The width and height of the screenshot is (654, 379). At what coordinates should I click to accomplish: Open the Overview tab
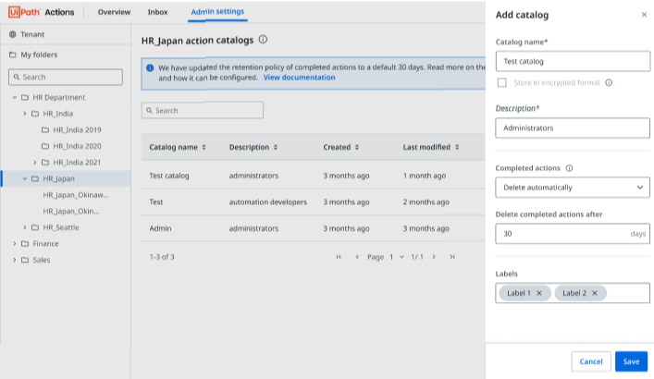pos(114,12)
